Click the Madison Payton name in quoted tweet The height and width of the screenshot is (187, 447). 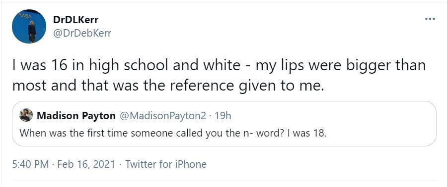(76, 116)
